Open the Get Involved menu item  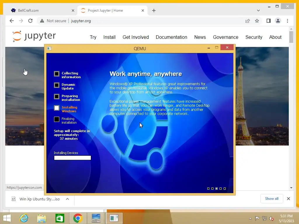(135, 37)
